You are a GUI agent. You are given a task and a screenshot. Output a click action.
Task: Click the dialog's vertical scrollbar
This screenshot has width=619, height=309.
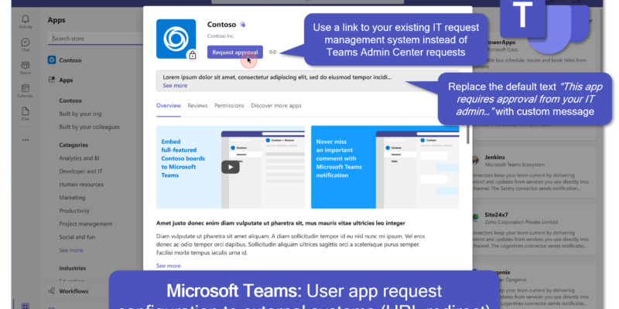(467, 131)
